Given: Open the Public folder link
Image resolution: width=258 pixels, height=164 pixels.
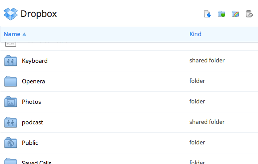Looking at the screenshot, I should 30,143.
